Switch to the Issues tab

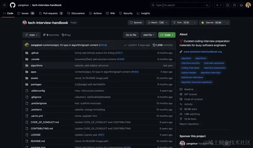click(x=26, y=13)
